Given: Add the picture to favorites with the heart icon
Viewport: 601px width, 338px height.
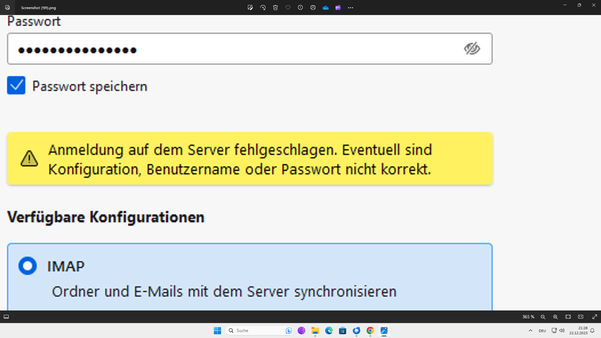Looking at the screenshot, I should point(288,8).
